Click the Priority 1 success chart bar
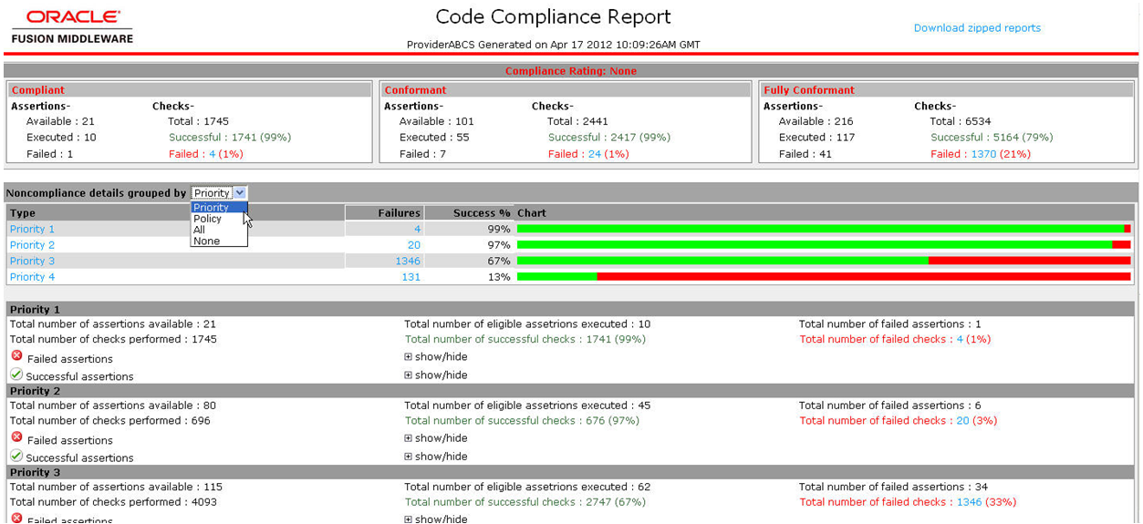This screenshot has width=1143, height=524. [x=824, y=229]
